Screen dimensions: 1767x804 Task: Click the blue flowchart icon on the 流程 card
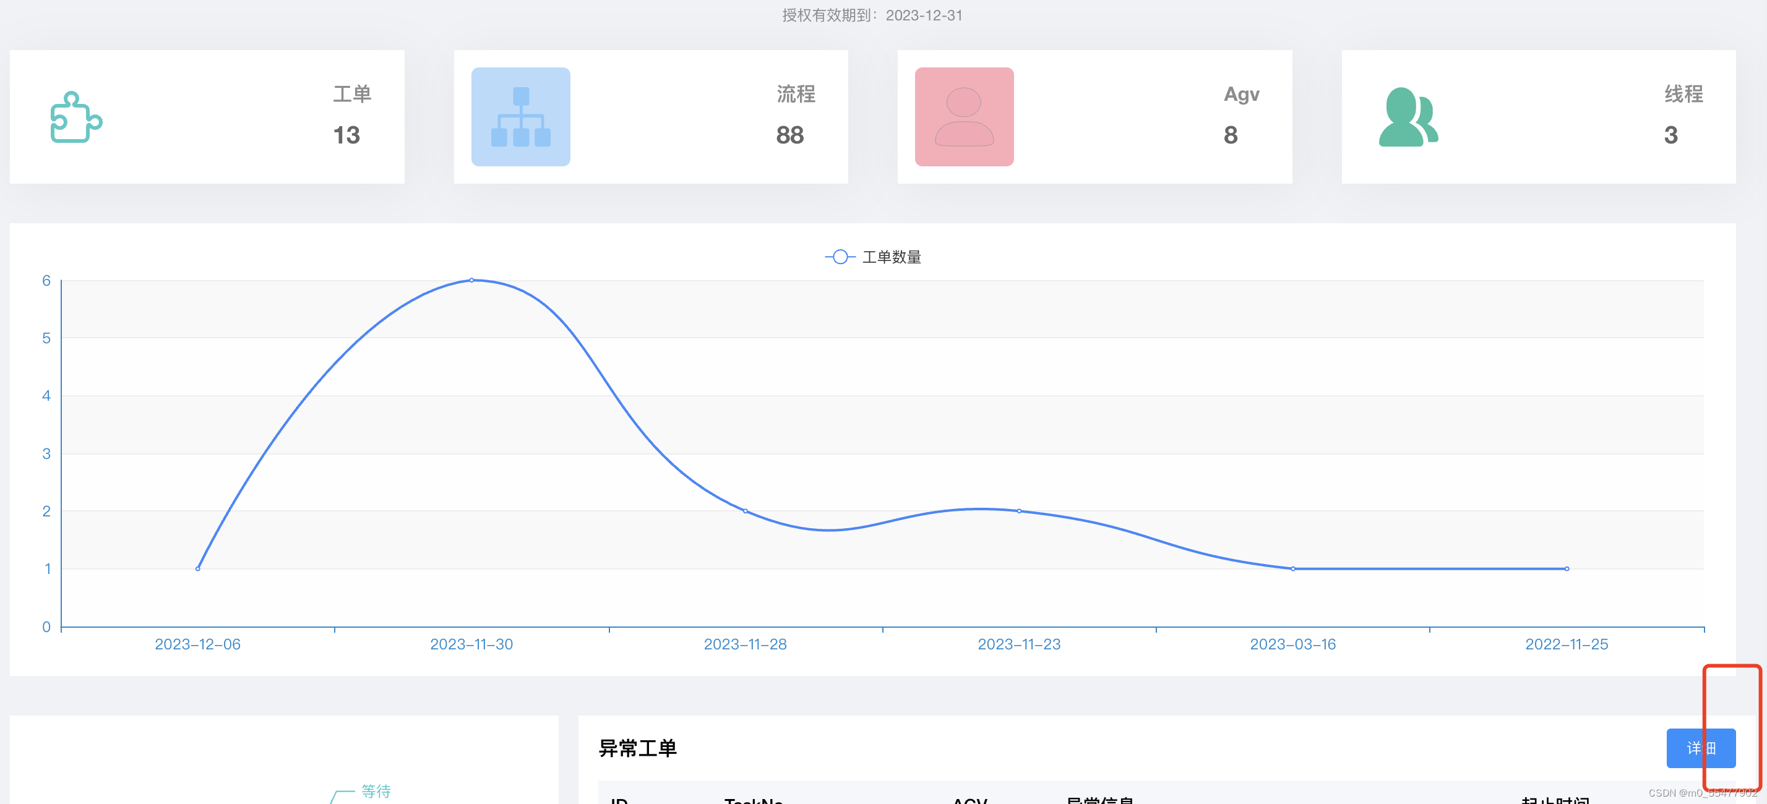(521, 116)
